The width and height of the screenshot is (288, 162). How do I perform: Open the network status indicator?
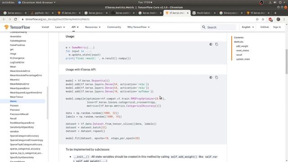tap(270, 2)
